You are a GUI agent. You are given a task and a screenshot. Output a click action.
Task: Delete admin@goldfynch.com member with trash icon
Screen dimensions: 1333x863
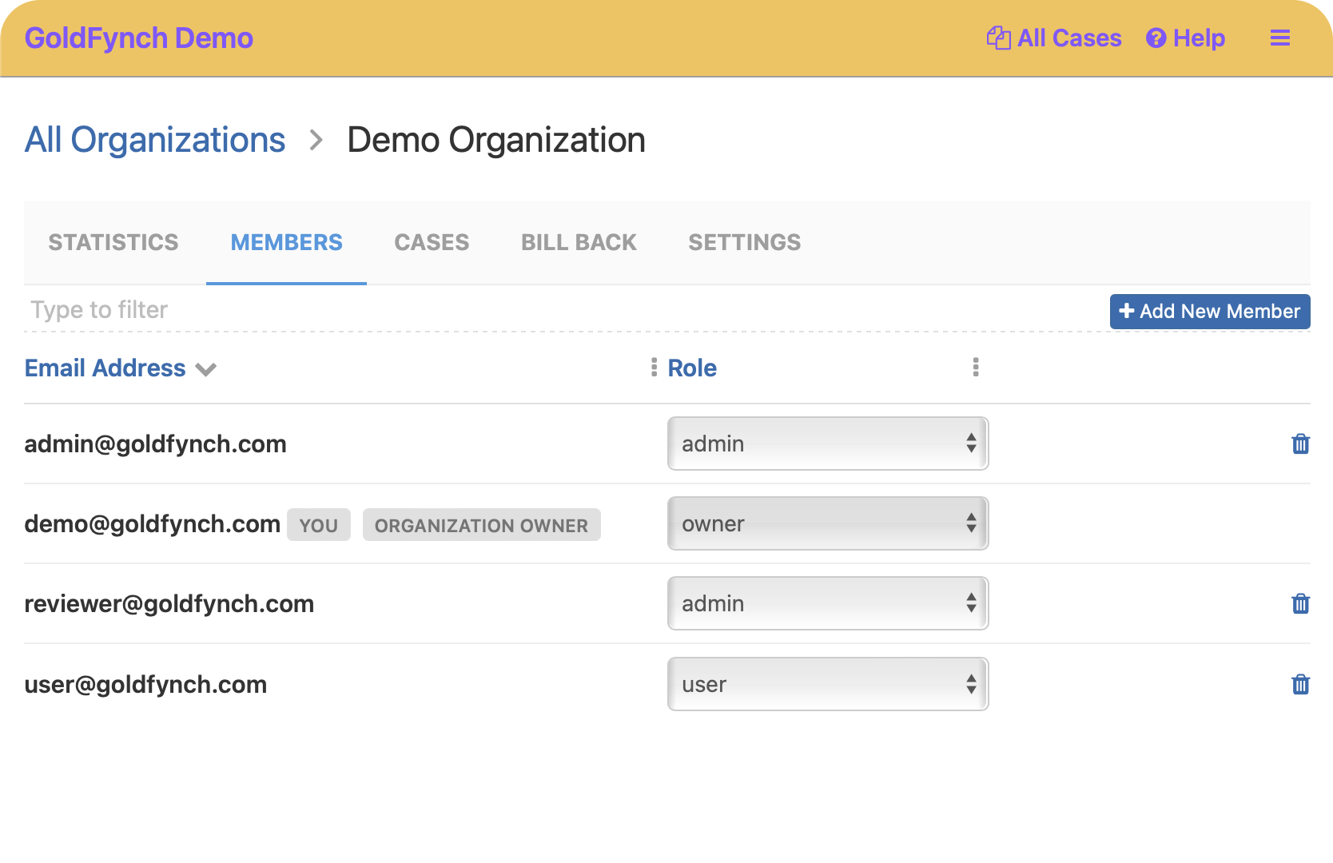point(1300,444)
